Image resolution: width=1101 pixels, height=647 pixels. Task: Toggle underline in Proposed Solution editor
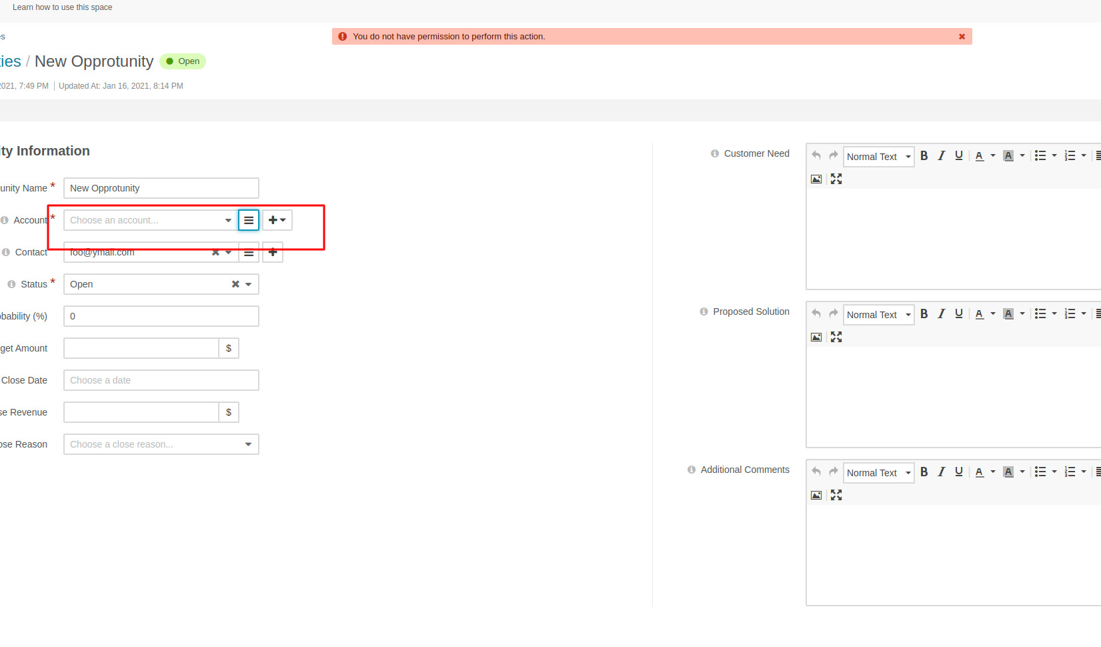[x=959, y=313]
